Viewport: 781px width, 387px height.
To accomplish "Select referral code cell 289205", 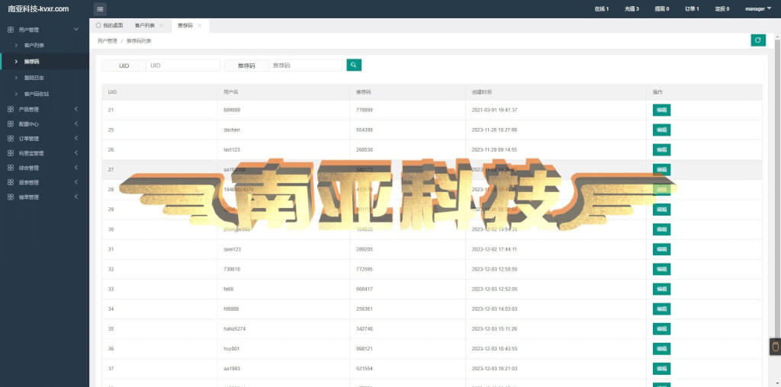I will click(x=364, y=249).
